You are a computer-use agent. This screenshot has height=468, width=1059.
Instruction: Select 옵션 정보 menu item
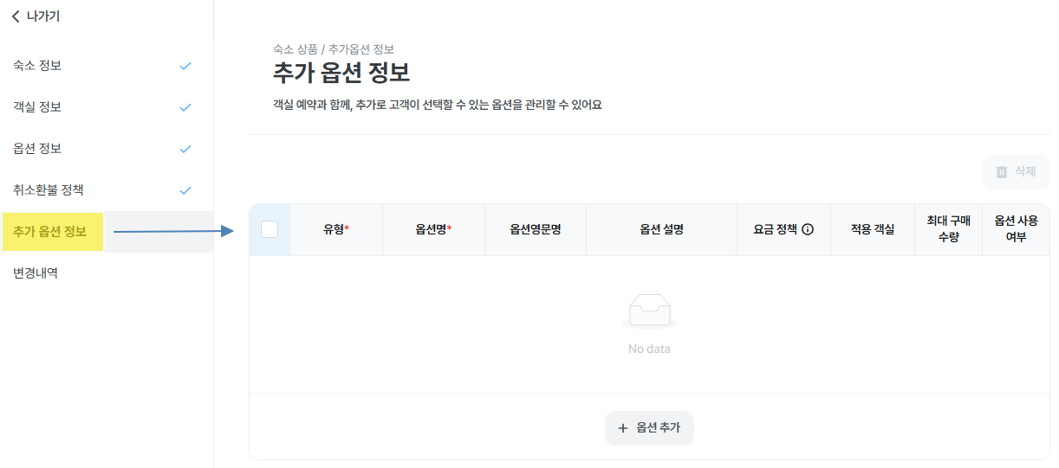[x=37, y=149]
